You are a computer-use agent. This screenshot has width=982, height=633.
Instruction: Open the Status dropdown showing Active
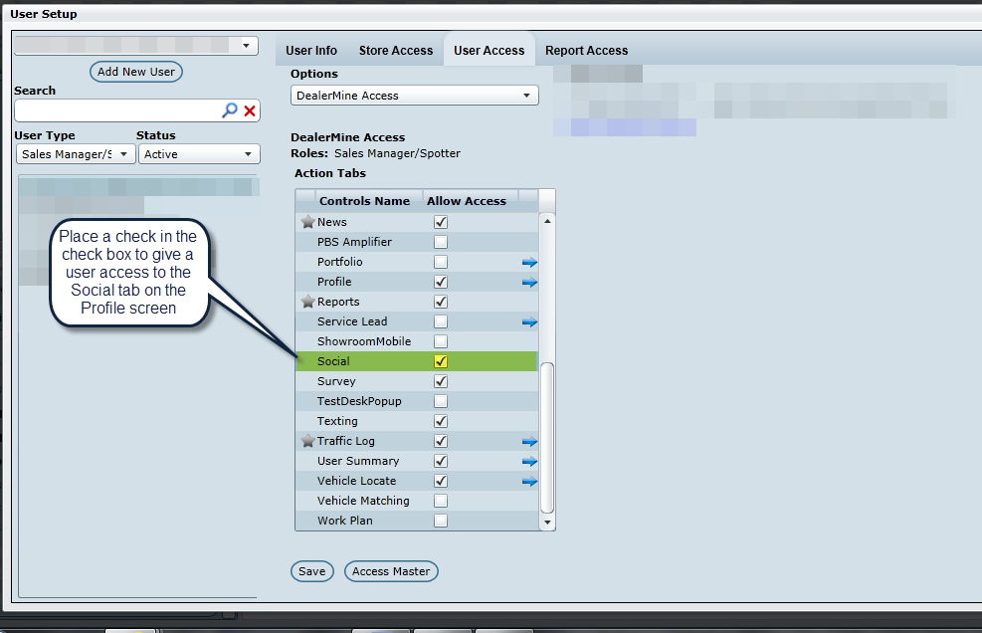pos(199,154)
